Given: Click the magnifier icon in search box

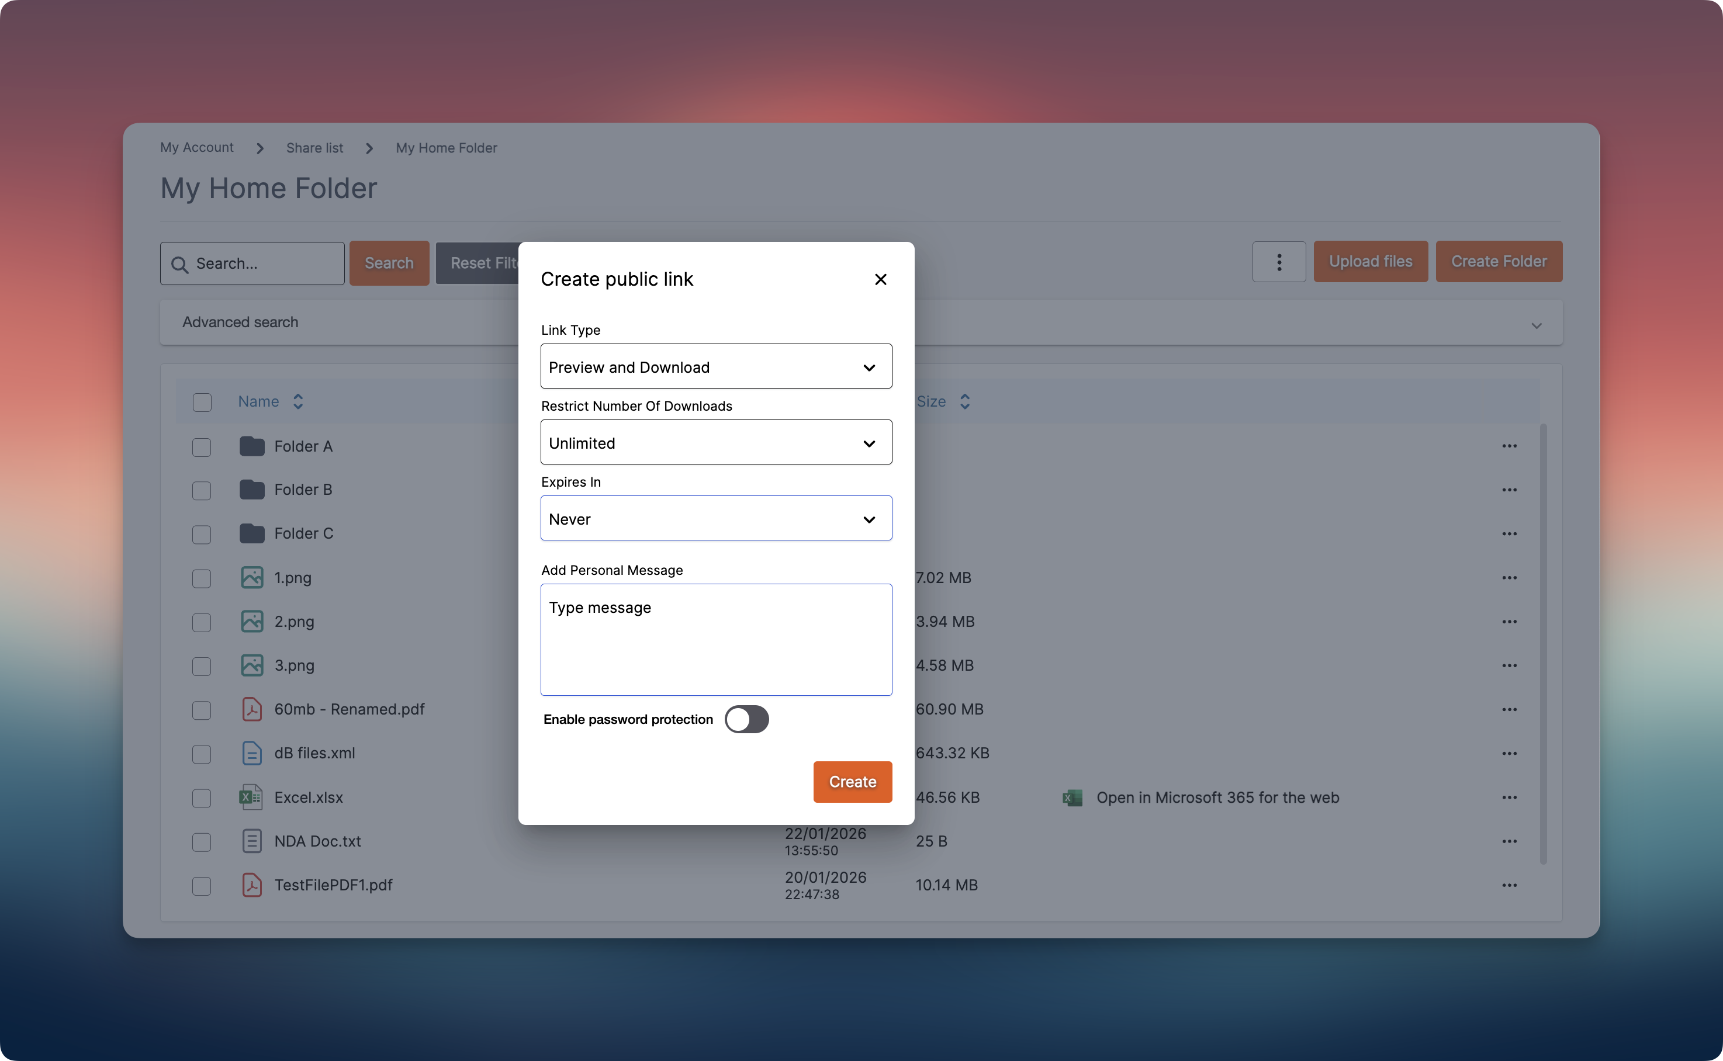Looking at the screenshot, I should (179, 265).
